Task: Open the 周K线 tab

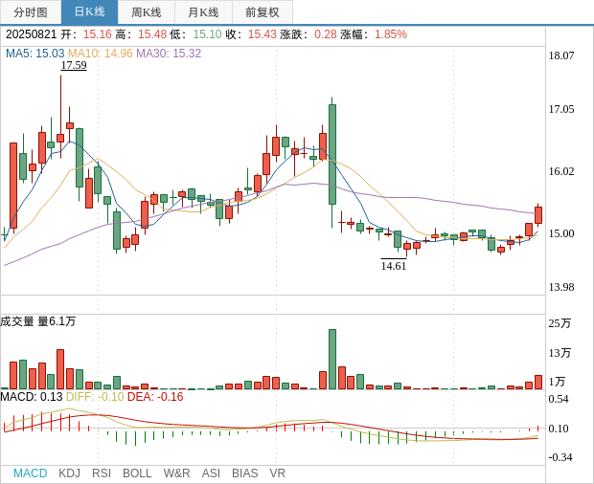Action: coord(147,12)
